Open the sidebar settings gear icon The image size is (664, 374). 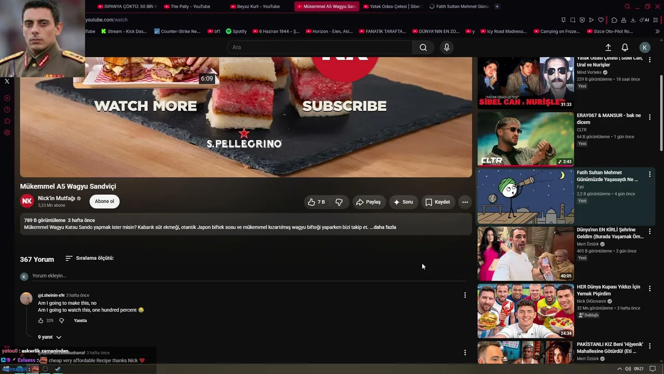tap(7, 132)
